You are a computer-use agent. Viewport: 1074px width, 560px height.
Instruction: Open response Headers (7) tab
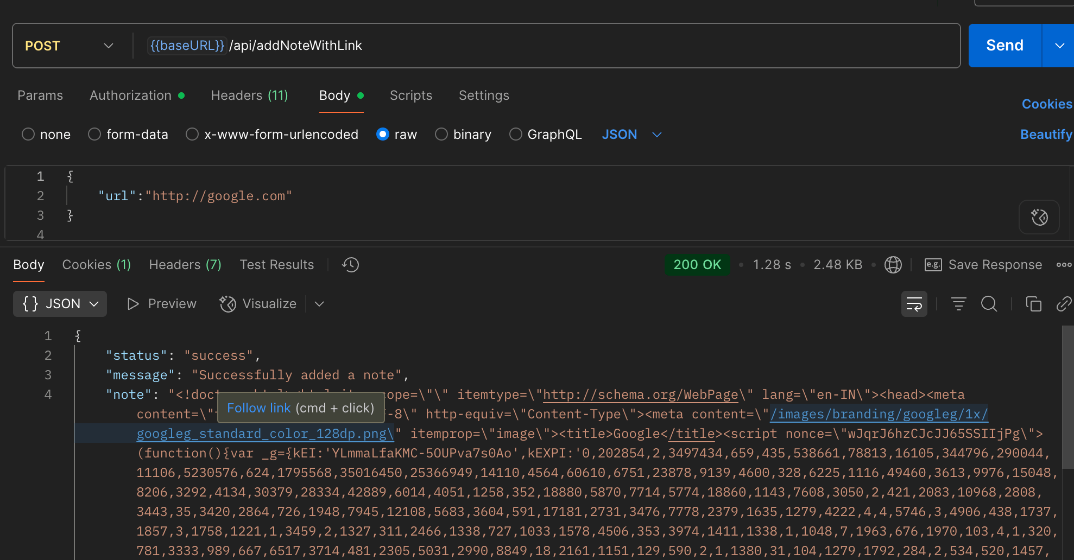click(x=185, y=265)
